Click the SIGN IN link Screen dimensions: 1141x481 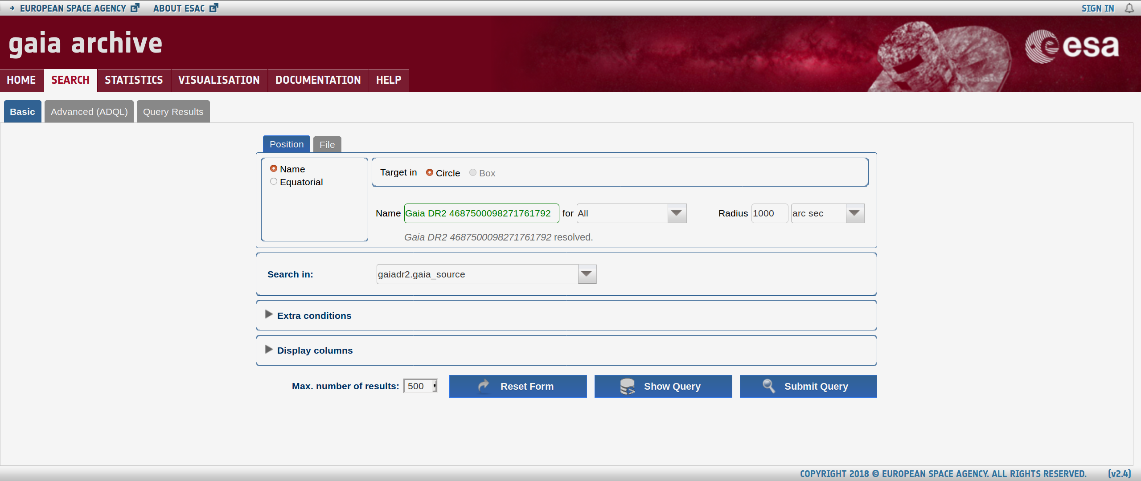click(x=1097, y=8)
